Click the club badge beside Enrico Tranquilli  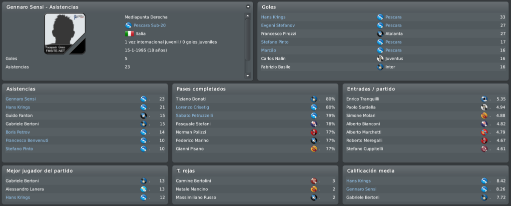[x=485, y=99]
